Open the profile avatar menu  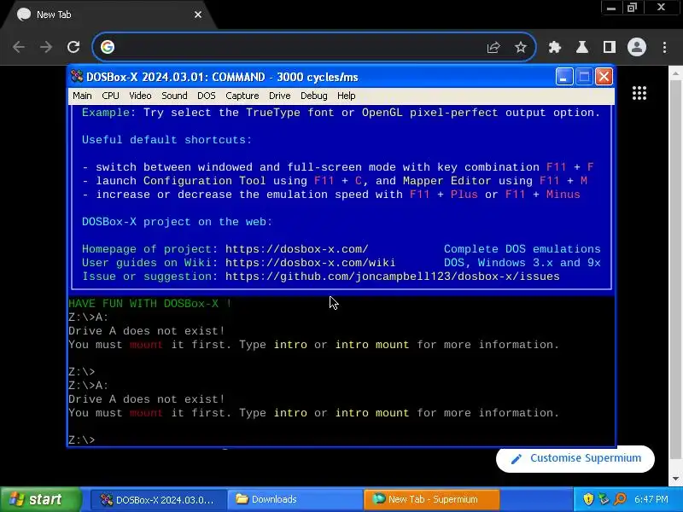[637, 47]
